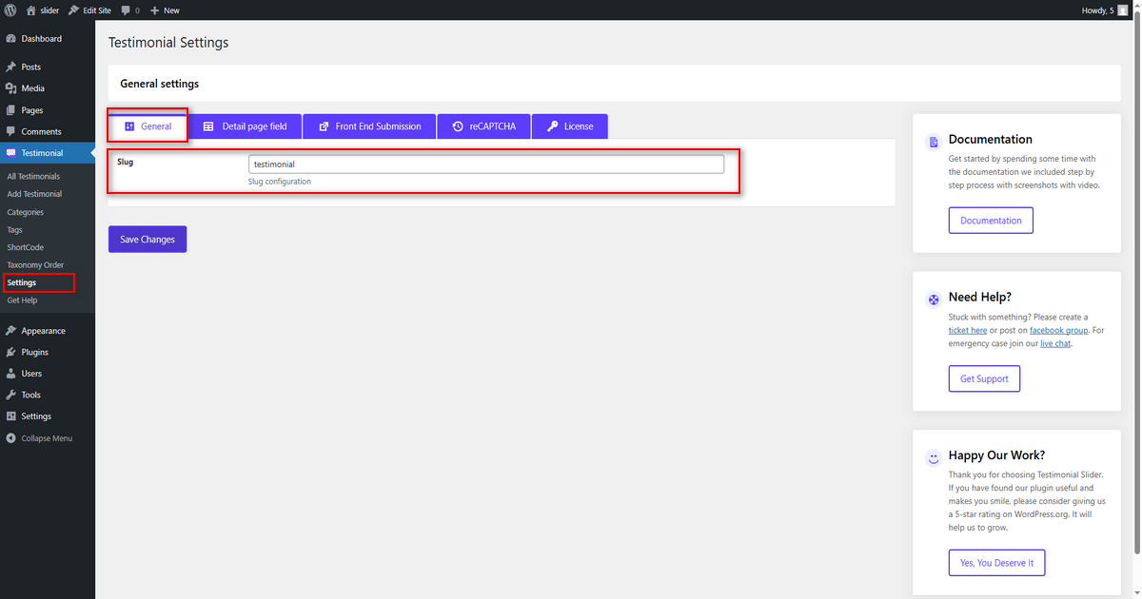Click the WordPress logo icon
The image size is (1142, 599).
[x=10, y=10]
